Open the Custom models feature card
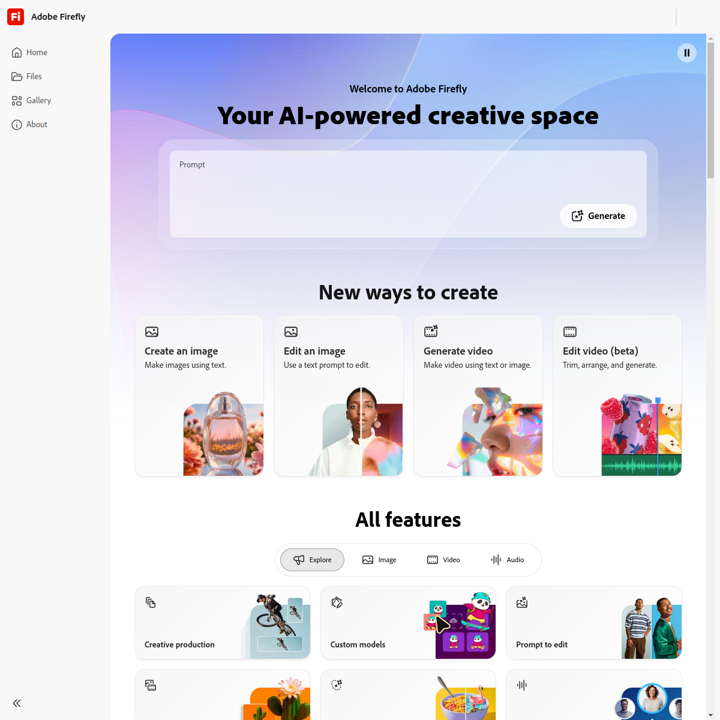The height and width of the screenshot is (720, 720). (x=408, y=623)
